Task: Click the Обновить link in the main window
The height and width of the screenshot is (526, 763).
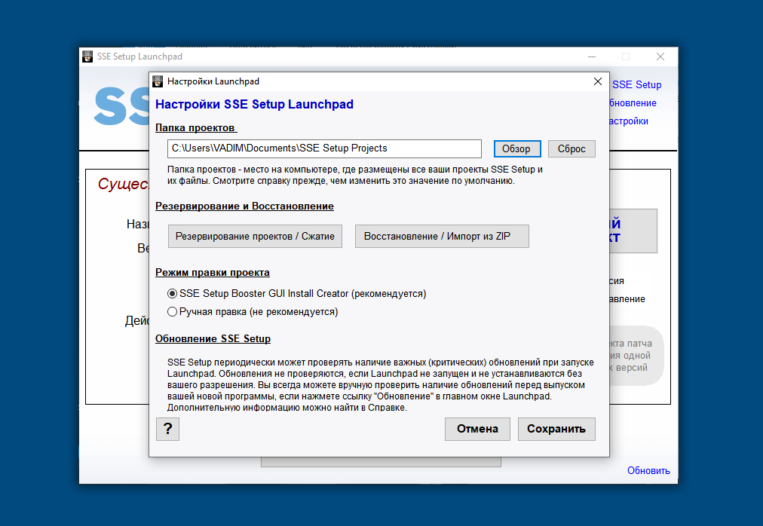Action: coord(648,470)
